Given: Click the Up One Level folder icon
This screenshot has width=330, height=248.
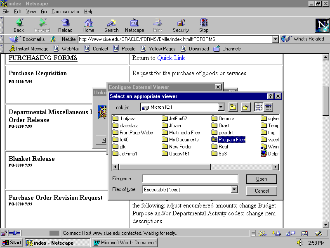Looking at the screenshot, I should [x=233, y=107].
